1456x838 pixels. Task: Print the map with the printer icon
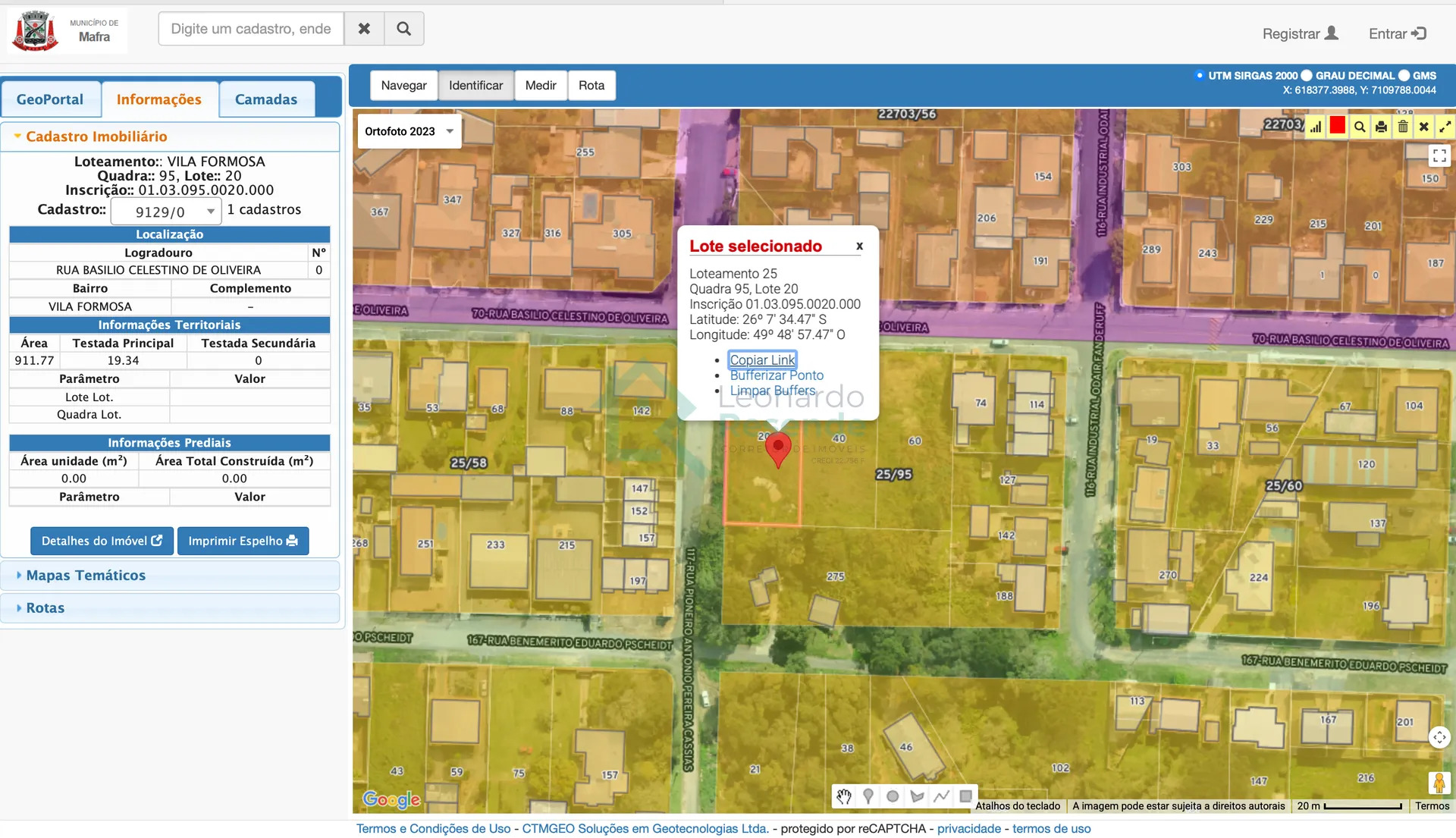click(x=1381, y=127)
